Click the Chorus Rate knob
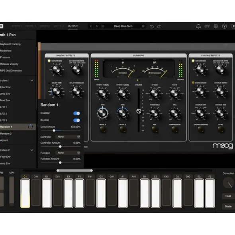 click(x=200, y=91)
